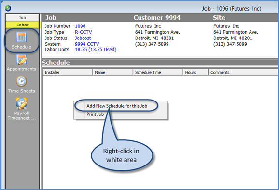Screen dimensions: 279x190
Task: Click the Schedule section header bar
Action: (x=160, y=63)
